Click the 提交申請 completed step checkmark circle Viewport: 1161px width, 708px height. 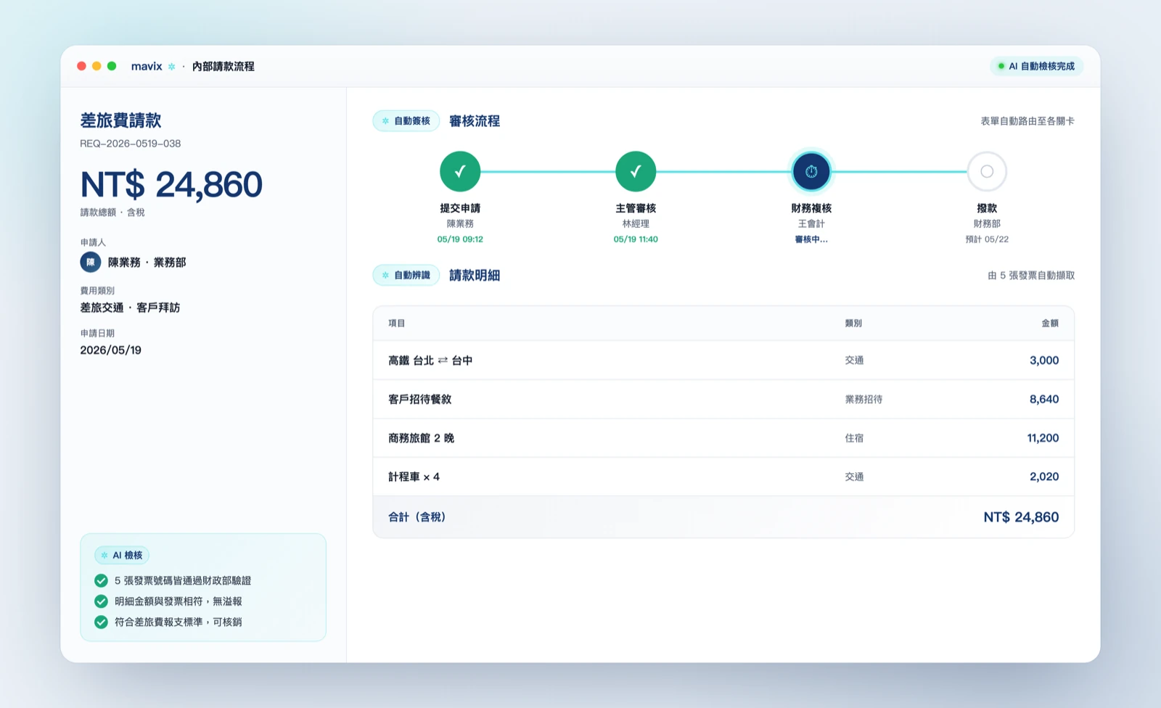tap(460, 172)
